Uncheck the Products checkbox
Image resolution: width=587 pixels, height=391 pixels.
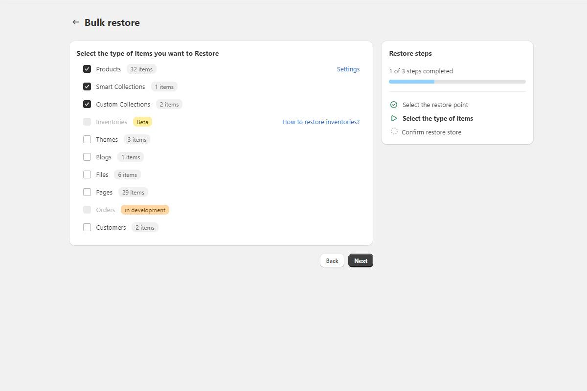pyautogui.click(x=87, y=69)
